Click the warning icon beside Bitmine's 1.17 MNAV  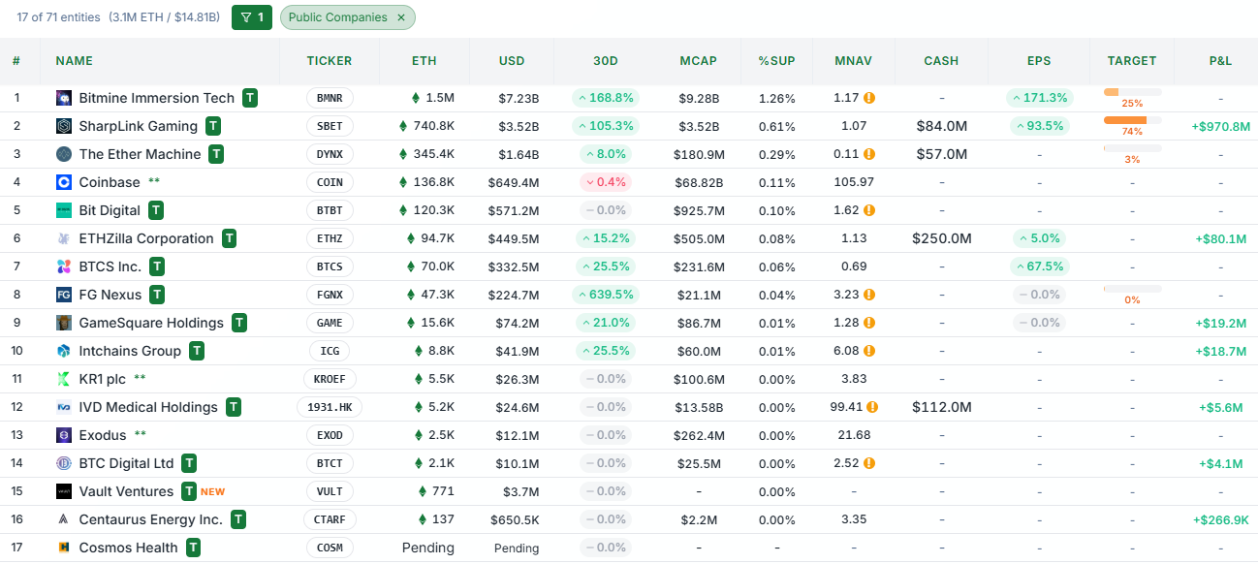869,98
